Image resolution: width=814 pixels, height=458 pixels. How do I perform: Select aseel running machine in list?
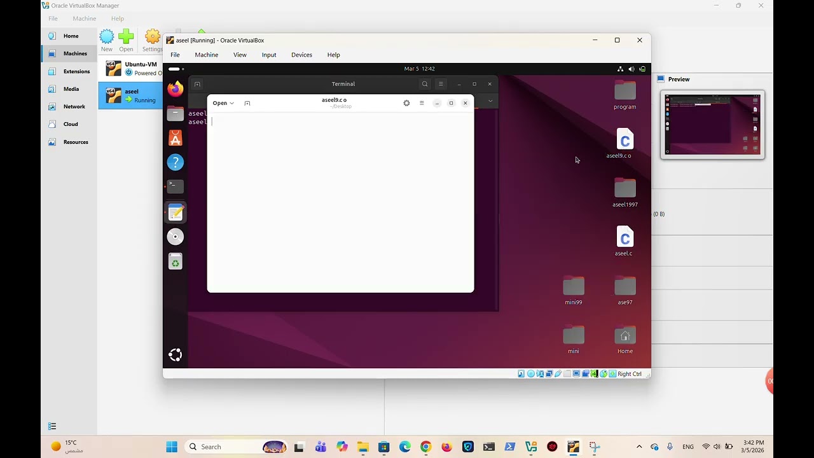click(x=131, y=95)
